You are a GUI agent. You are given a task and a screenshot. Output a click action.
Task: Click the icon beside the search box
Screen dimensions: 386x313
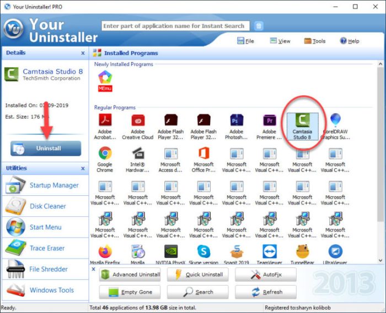pyautogui.click(x=259, y=26)
